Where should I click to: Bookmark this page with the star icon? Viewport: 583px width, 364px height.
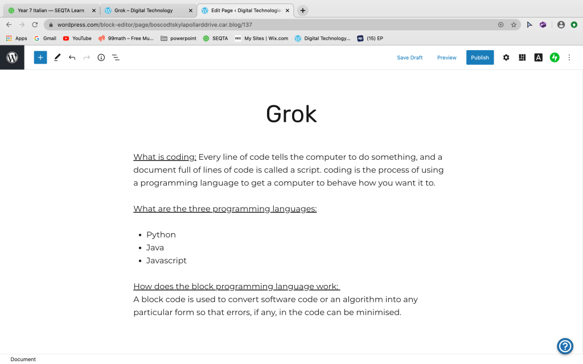(x=514, y=24)
